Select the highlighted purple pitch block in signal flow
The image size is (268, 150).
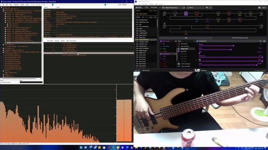click(186, 13)
